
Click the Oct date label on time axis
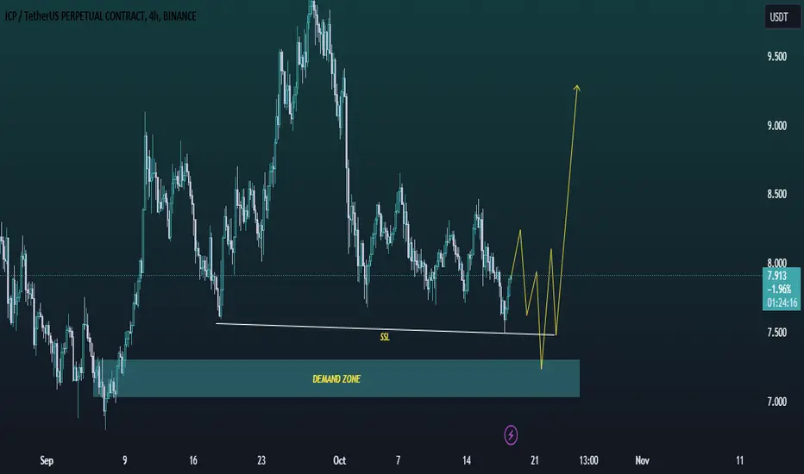click(x=339, y=461)
